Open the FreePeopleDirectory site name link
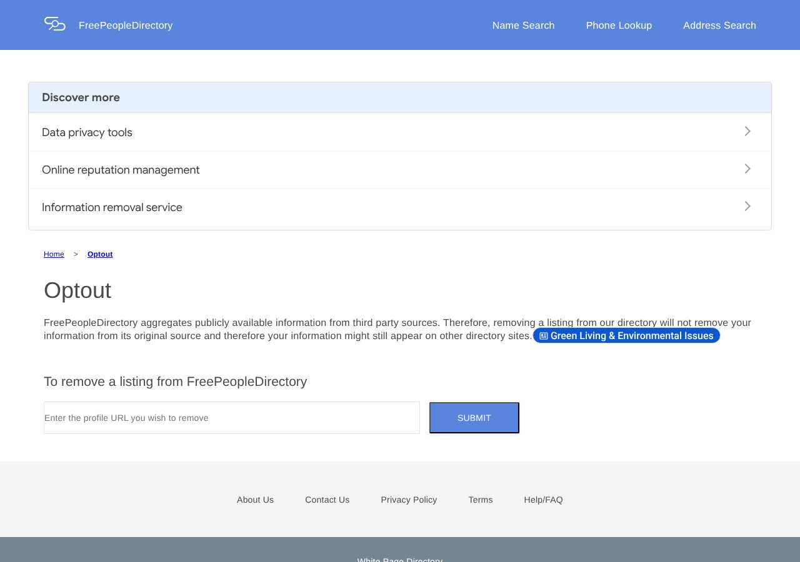This screenshot has height=562, width=800. tap(126, 26)
